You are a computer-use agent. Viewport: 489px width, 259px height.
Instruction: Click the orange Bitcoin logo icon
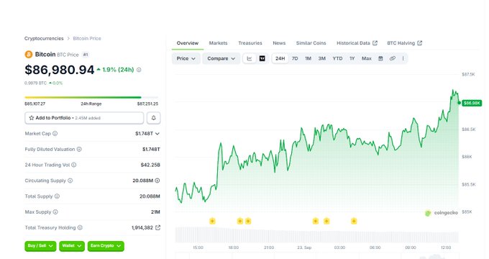[28, 55]
